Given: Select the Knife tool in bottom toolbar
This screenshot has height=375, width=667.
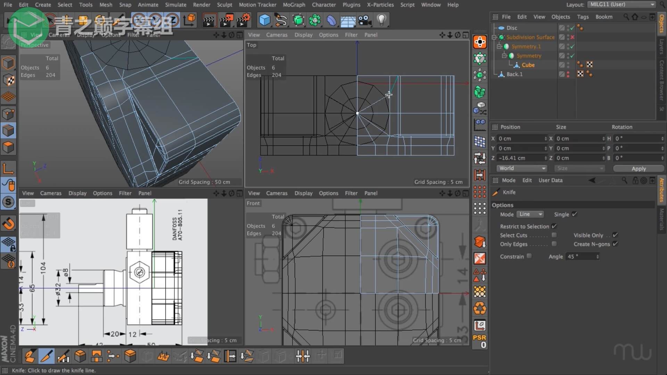Looking at the screenshot, I should (46, 356).
